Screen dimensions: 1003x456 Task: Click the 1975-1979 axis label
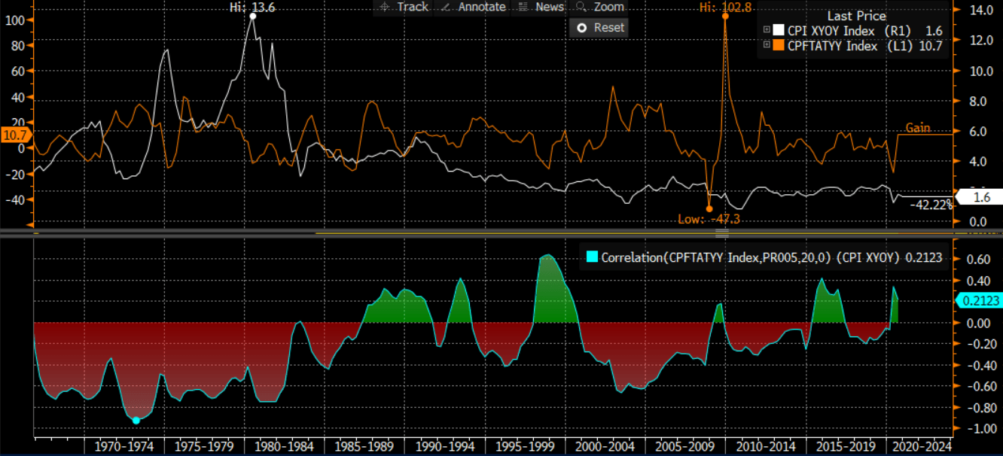[203, 446]
